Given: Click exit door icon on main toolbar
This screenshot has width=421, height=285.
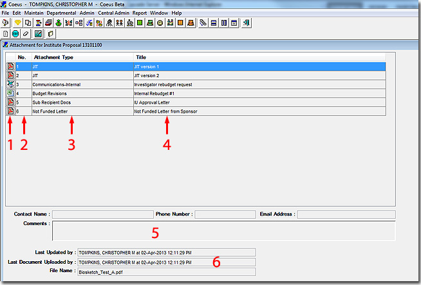Looking at the screenshot, I should (x=247, y=23).
